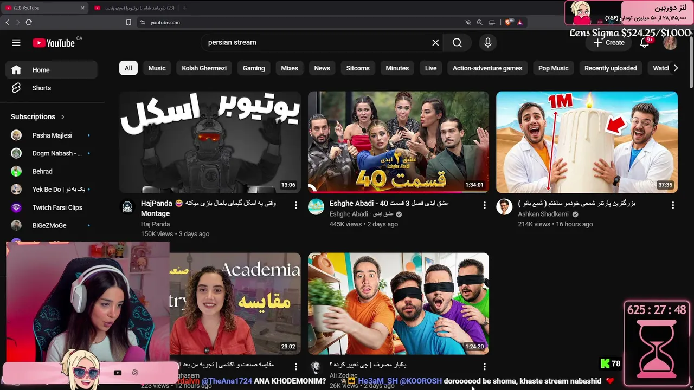This screenshot has width=694, height=390.
Task: Open Shorts from the sidebar
Action: pyautogui.click(x=52, y=88)
